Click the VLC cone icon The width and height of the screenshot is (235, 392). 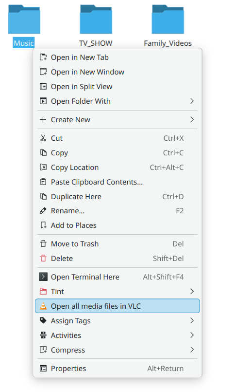[43, 306]
